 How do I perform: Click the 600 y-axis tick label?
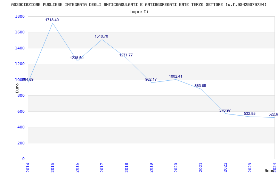[21, 111]
